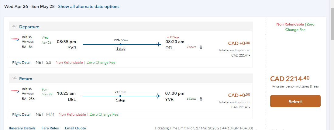Click the stop dot on the 22h 55m route

121,45
